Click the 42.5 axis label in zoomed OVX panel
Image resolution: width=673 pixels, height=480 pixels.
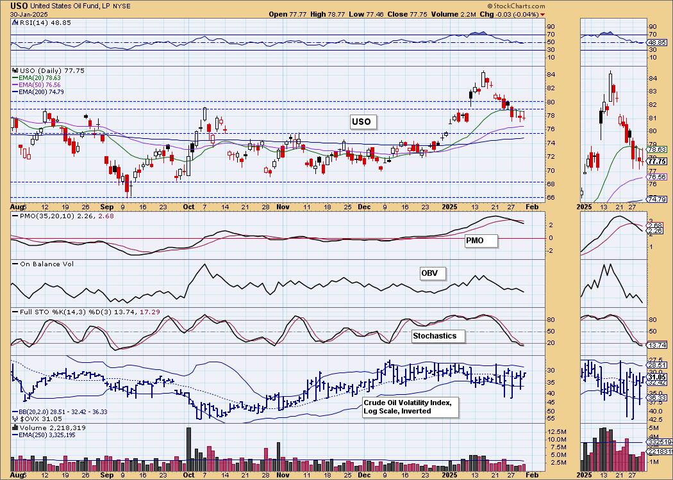pyautogui.click(x=656, y=420)
